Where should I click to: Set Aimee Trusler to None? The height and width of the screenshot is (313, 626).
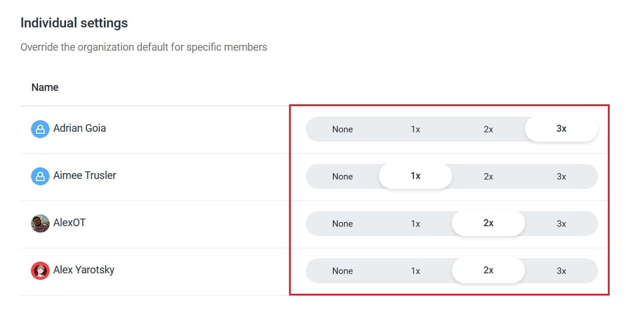coord(343,176)
